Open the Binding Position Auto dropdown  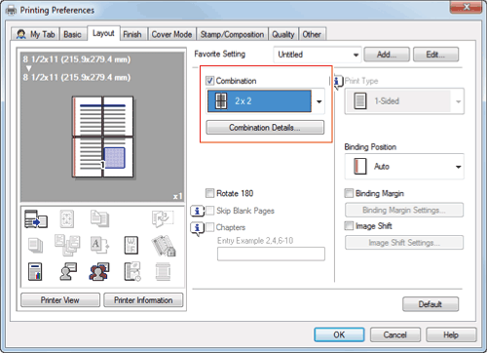[x=404, y=167]
